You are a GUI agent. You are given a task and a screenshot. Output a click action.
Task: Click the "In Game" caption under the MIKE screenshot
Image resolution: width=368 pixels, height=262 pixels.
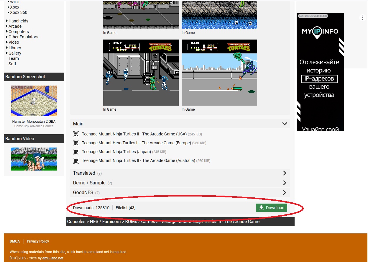(110, 109)
